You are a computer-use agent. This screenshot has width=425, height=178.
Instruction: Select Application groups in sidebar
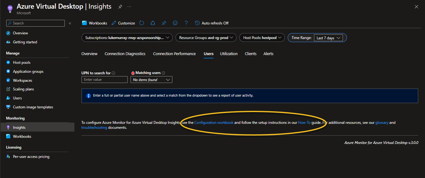[x=28, y=72]
